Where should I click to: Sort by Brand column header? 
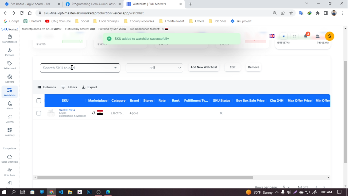(x=134, y=101)
